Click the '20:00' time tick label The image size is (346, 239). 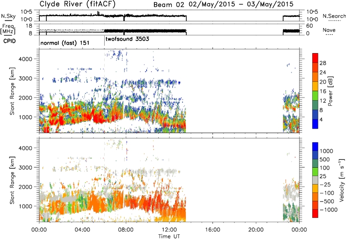pos(256,230)
